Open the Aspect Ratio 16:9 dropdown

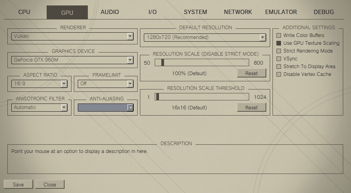pyautogui.click(x=39, y=84)
